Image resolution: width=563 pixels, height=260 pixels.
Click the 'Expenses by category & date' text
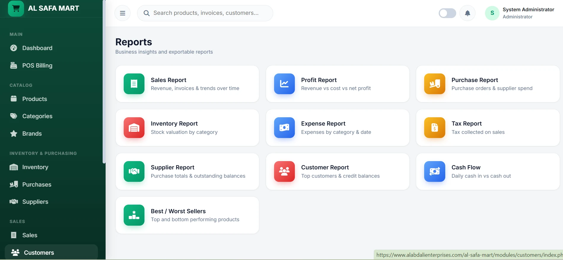tap(336, 132)
